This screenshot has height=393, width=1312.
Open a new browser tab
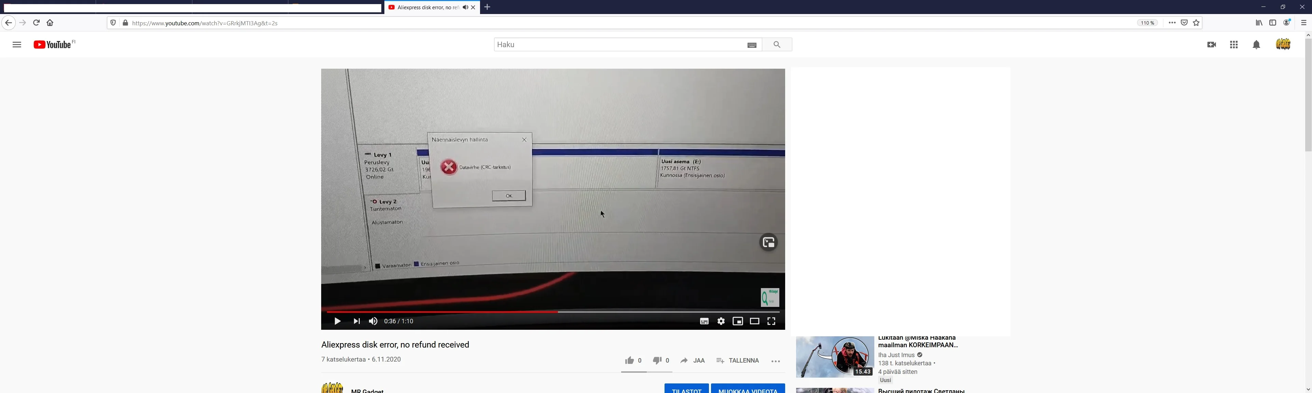488,7
